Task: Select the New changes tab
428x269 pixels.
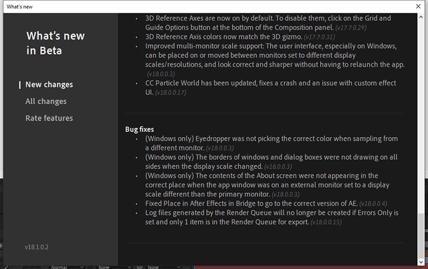Action: click(49, 84)
